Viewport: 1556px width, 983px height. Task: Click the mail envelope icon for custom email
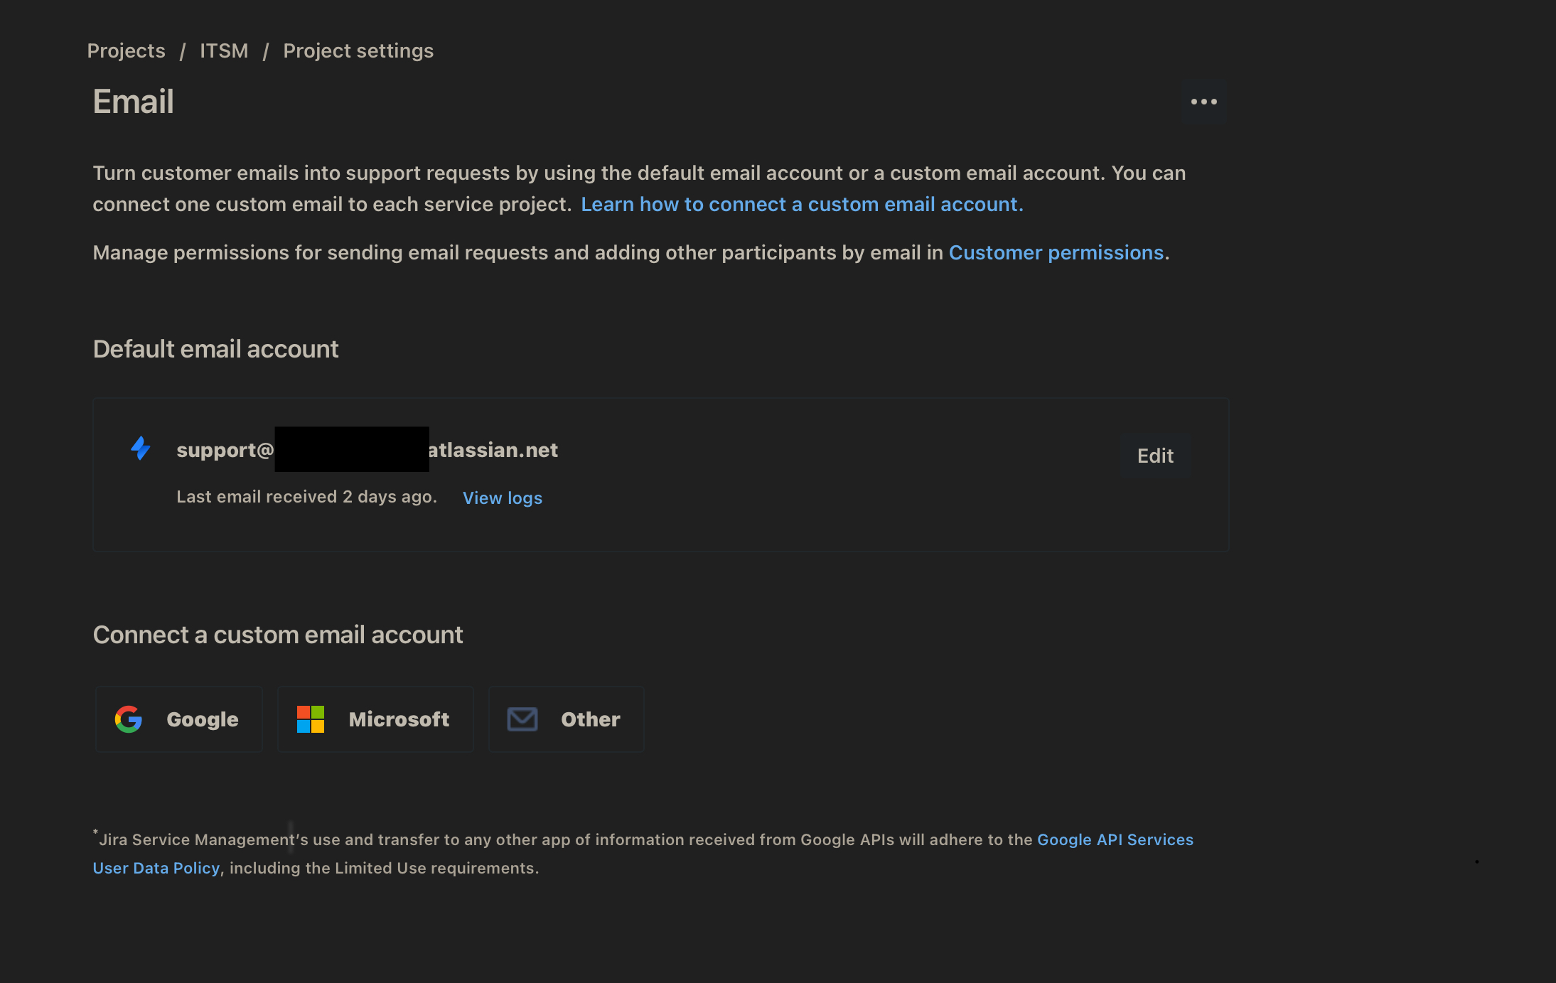522,719
